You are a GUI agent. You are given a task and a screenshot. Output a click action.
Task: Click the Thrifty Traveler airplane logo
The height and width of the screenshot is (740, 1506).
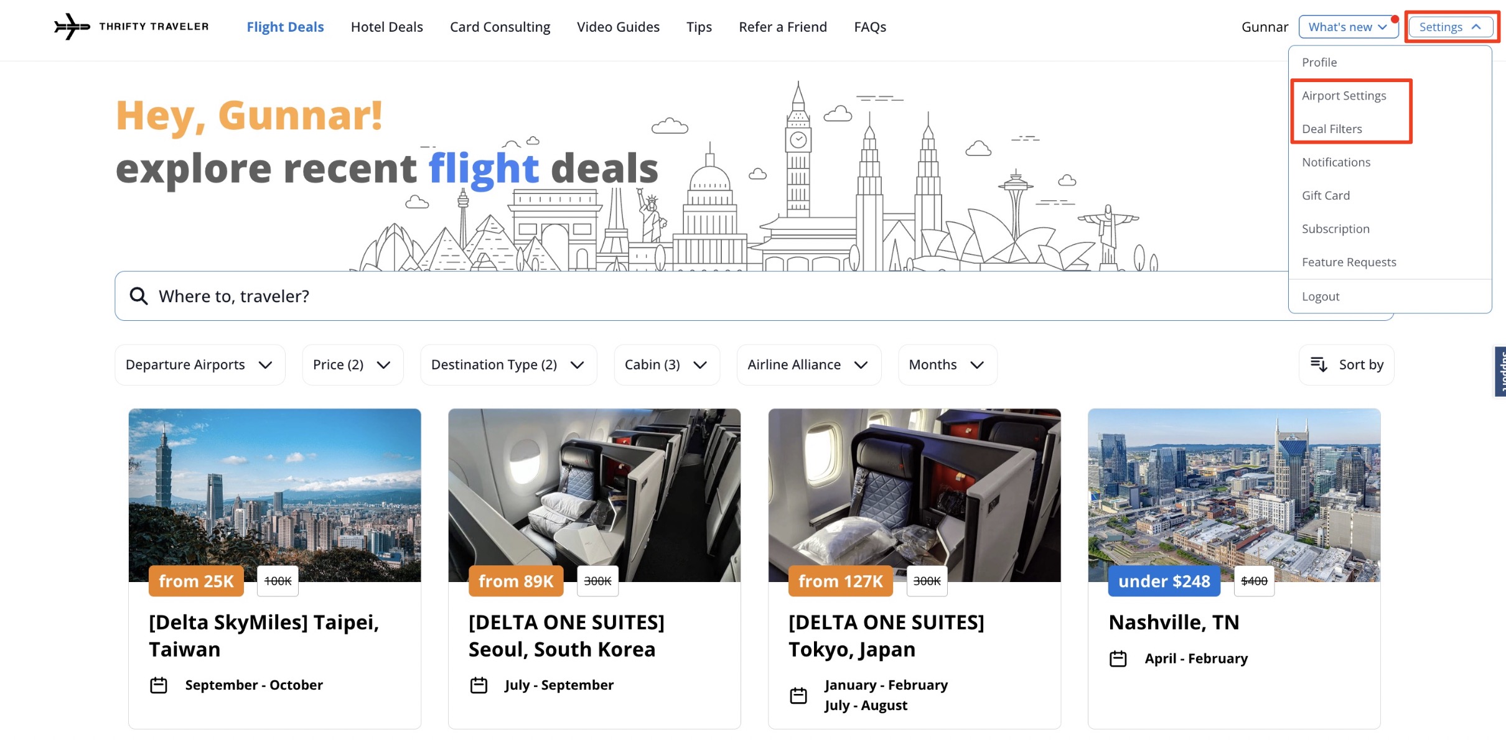click(72, 26)
